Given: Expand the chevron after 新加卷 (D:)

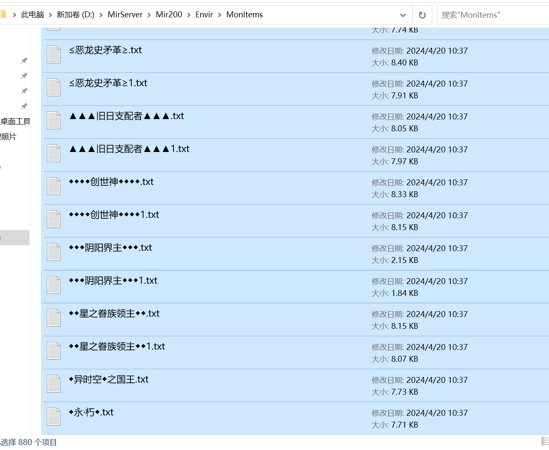Looking at the screenshot, I should (101, 15).
